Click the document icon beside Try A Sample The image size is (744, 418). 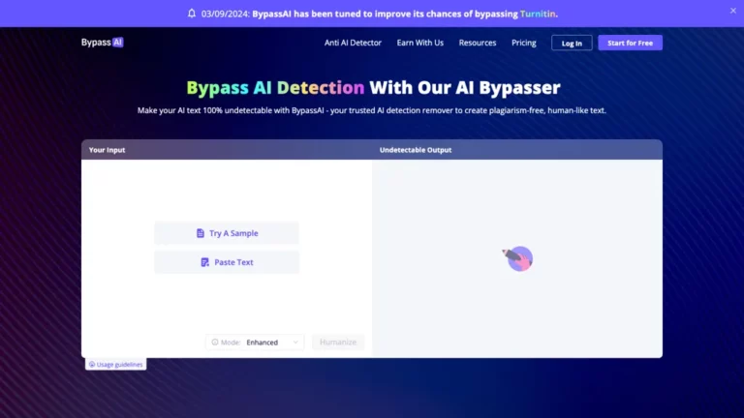[x=201, y=233]
